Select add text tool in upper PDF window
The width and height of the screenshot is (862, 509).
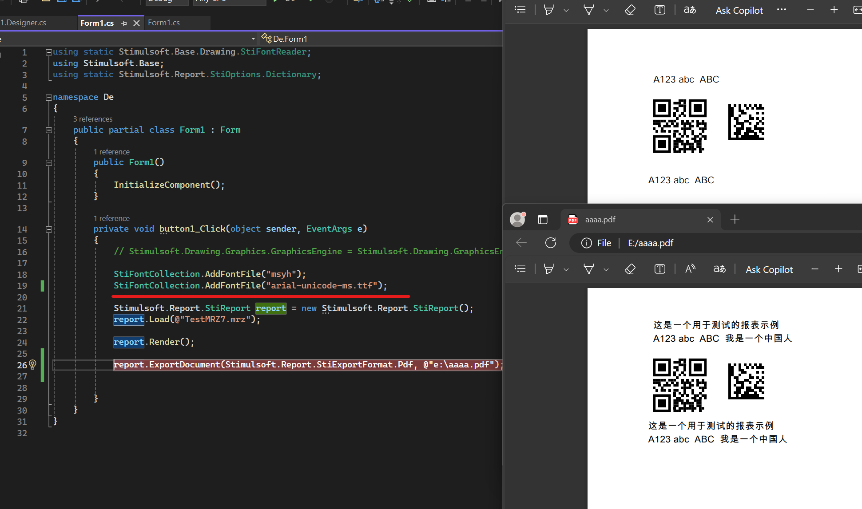[660, 10]
